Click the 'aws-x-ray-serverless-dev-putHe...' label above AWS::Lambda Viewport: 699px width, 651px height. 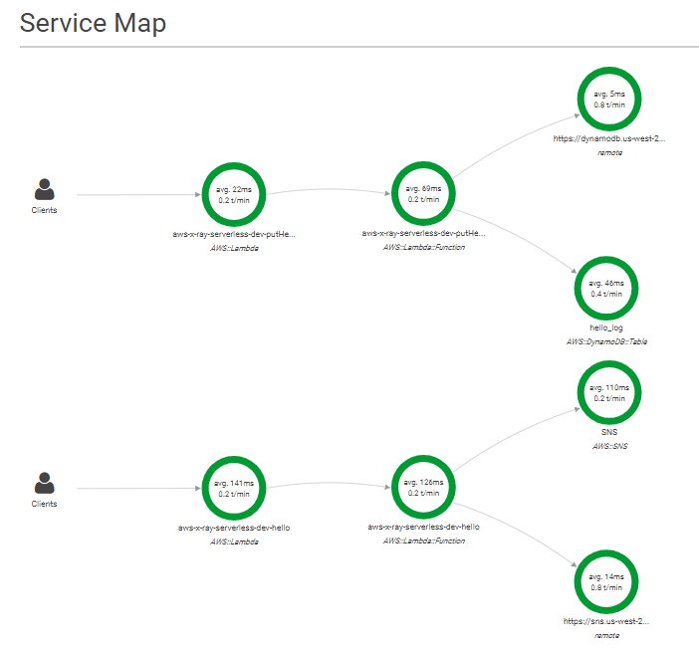pyautogui.click(x=234, y=234)
